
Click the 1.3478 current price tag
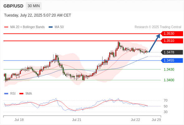pos(172,52)
